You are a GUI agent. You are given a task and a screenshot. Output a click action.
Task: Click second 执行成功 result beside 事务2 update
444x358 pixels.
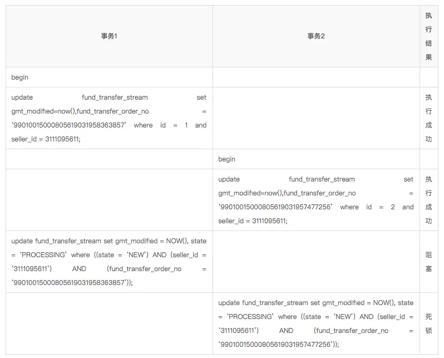coord(429,200)
